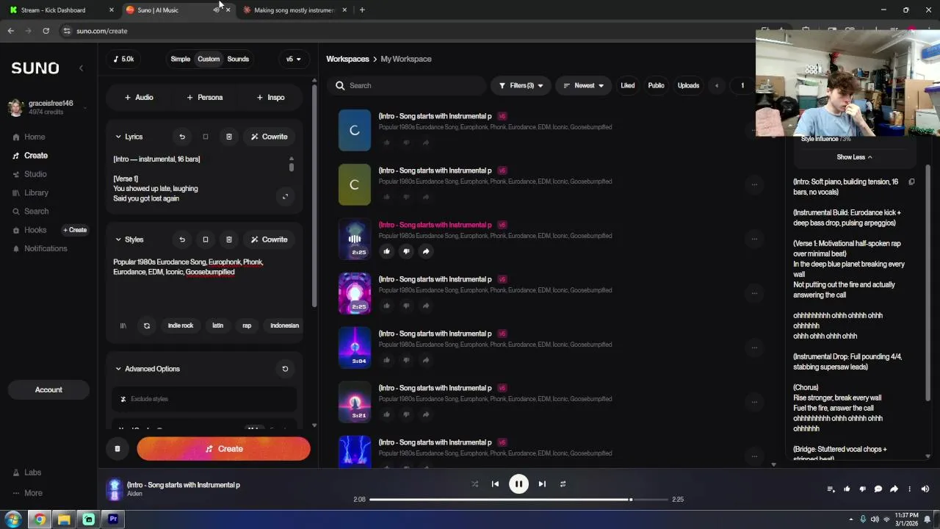
Task: Undo styles change
Action: coord(182,240)
